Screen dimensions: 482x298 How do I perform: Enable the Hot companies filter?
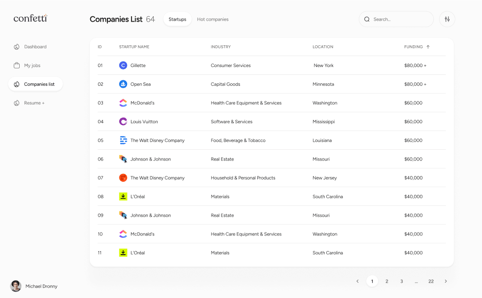coord(212,19)
